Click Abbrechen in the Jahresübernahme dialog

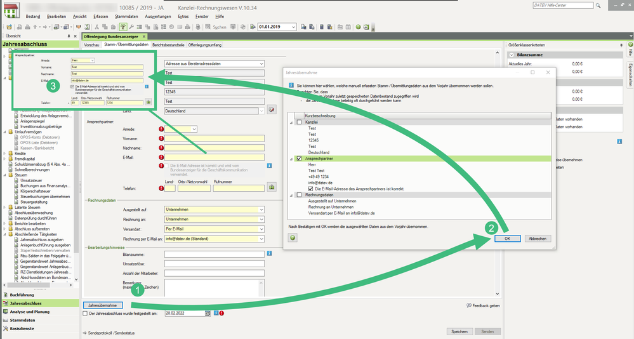point(538,238)
